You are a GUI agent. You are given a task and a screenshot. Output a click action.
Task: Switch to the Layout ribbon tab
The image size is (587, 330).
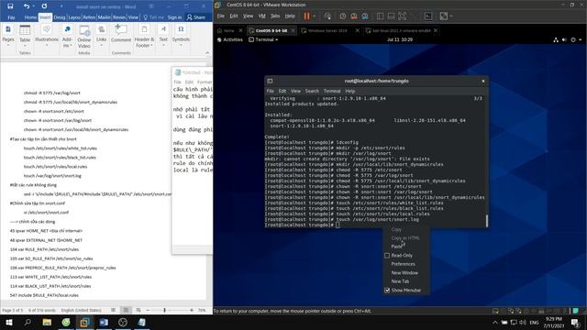(74, 17)
